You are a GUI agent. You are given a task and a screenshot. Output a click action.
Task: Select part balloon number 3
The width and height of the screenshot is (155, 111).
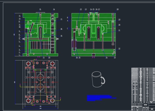[19, 50]
